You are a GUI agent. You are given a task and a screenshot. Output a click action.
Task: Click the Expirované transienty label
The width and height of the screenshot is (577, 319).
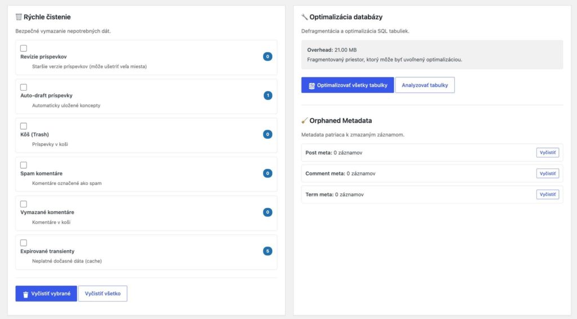47,251
